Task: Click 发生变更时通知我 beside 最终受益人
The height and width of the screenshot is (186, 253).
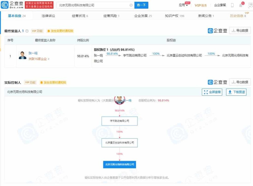Action: 60,31
